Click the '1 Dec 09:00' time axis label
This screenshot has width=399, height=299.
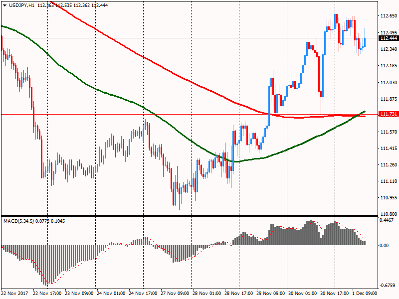365,294
